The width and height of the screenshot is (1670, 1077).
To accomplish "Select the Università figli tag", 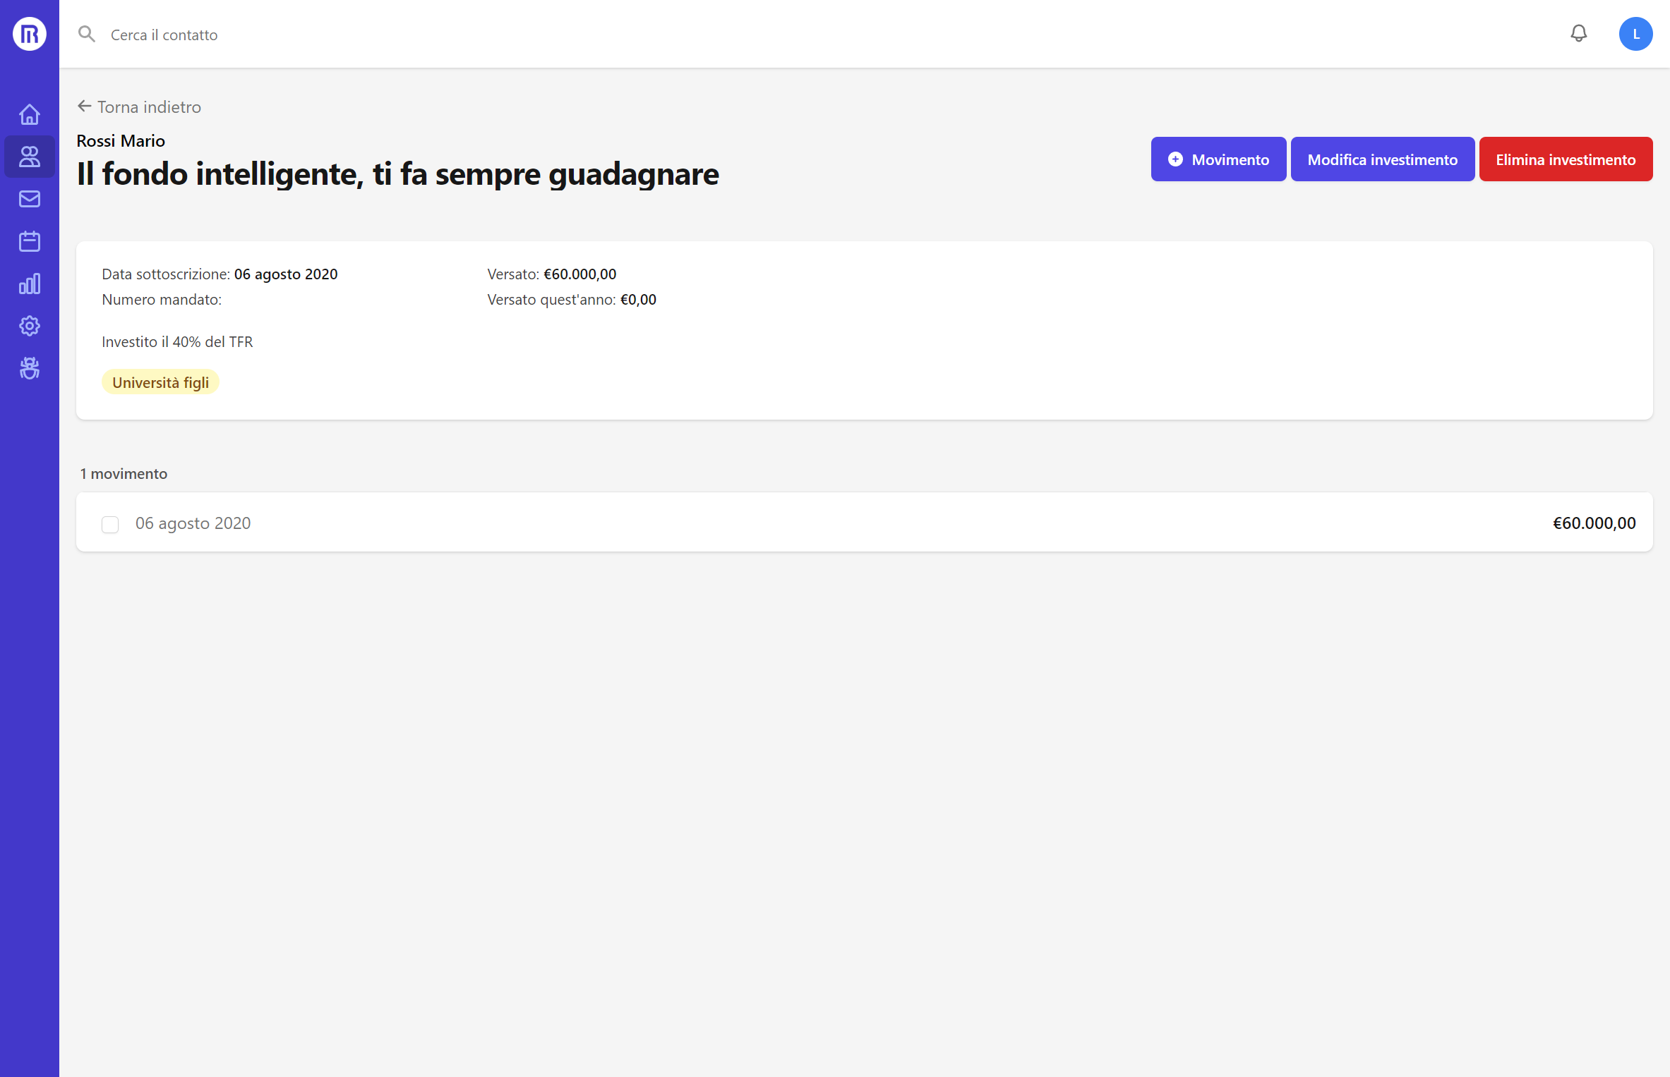I will [160, 382].
